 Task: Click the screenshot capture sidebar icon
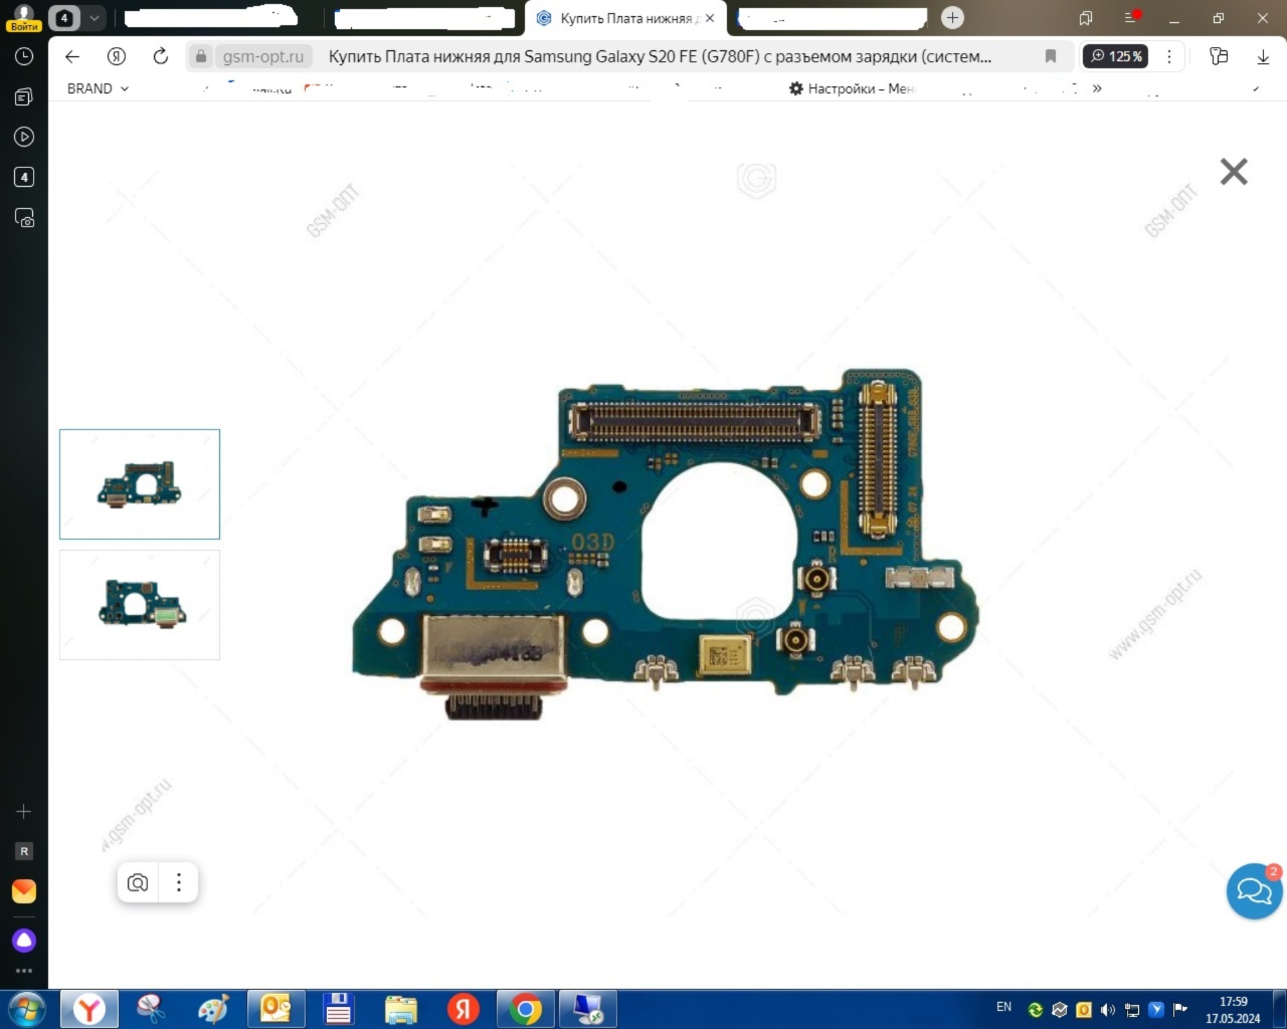tap(24, 218)
